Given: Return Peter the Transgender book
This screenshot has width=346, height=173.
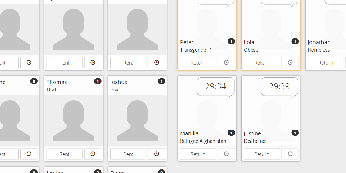Looking at the screenshot, I should point(198,63).
